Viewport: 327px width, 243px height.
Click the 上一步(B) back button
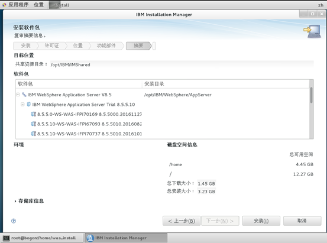click(182, 221)
